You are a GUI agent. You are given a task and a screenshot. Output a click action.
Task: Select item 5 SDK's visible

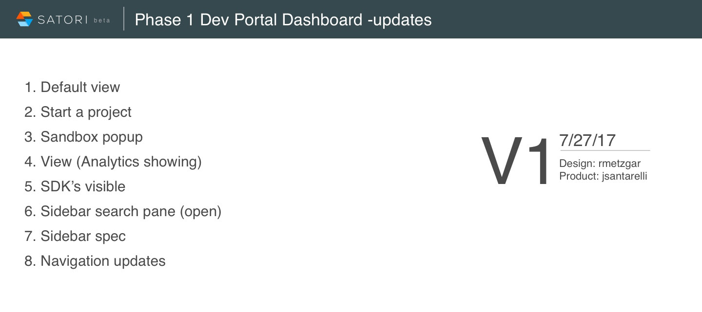[75, 186]
